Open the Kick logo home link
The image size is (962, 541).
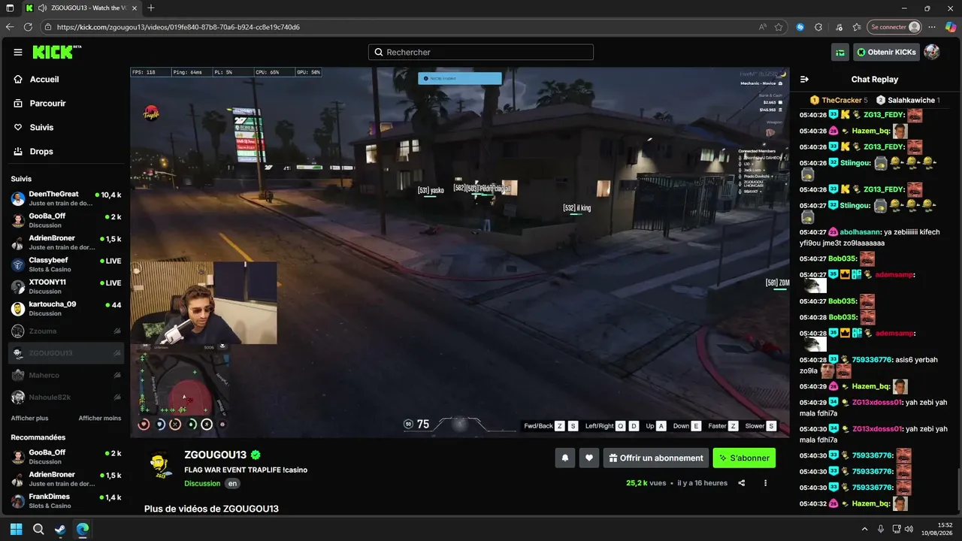point(57,52)
